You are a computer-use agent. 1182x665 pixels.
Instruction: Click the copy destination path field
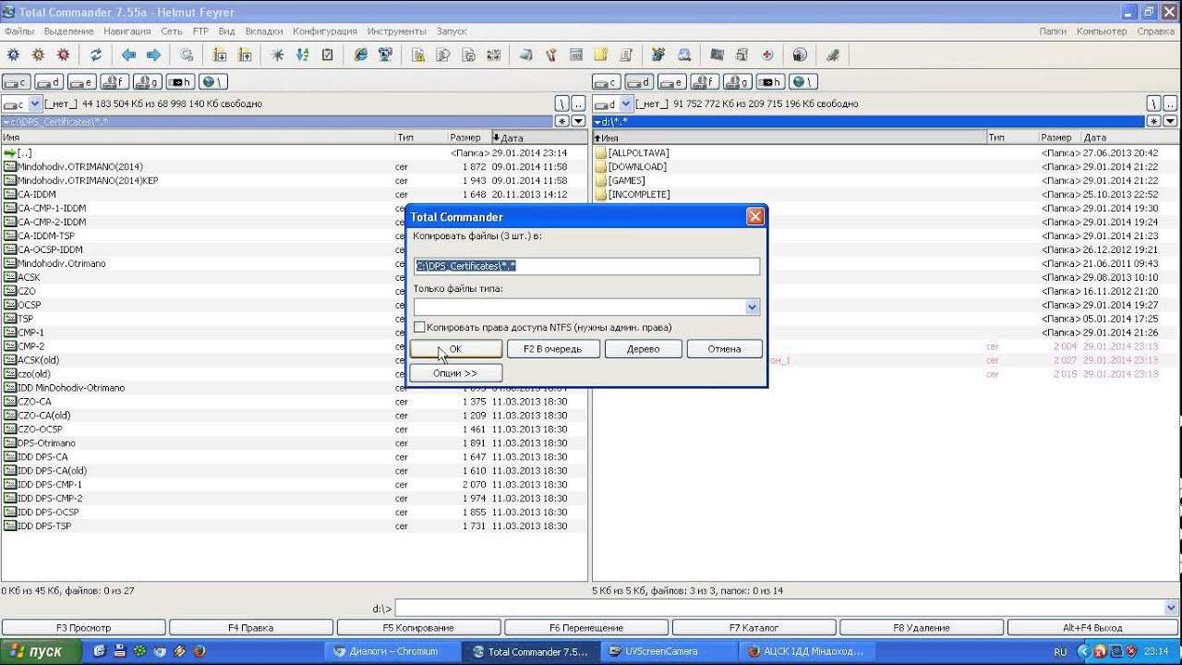tap(586, 266)
